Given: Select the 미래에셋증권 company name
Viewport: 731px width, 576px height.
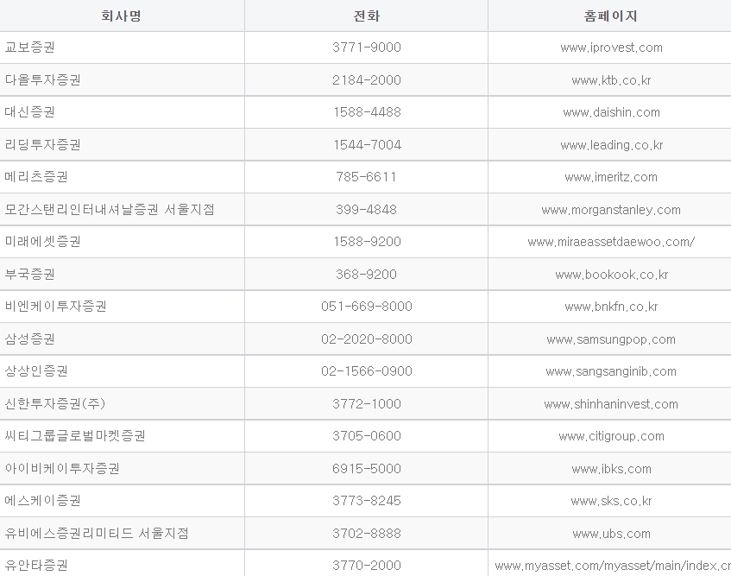Looking at the screenshot, I should [x=43, y=242].
